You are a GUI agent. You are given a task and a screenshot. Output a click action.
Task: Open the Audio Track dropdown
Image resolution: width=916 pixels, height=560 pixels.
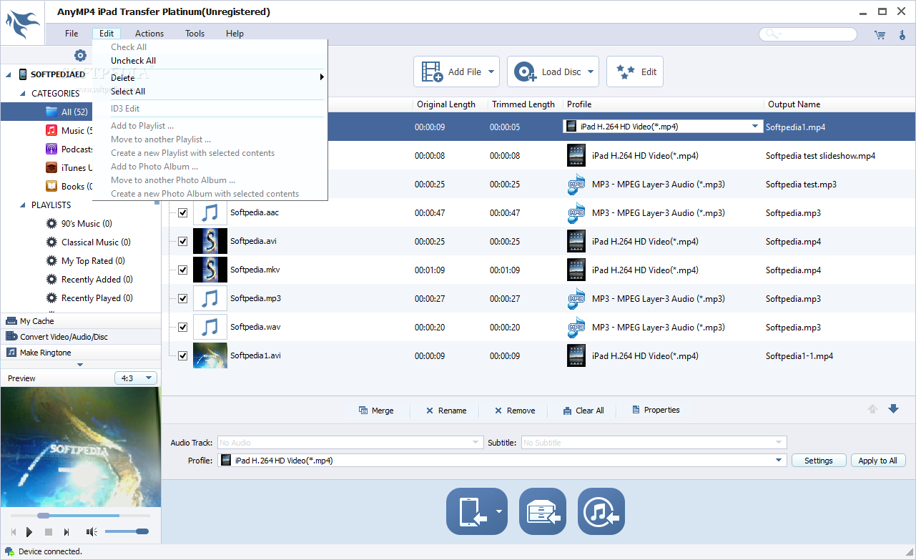pos(350,443)
